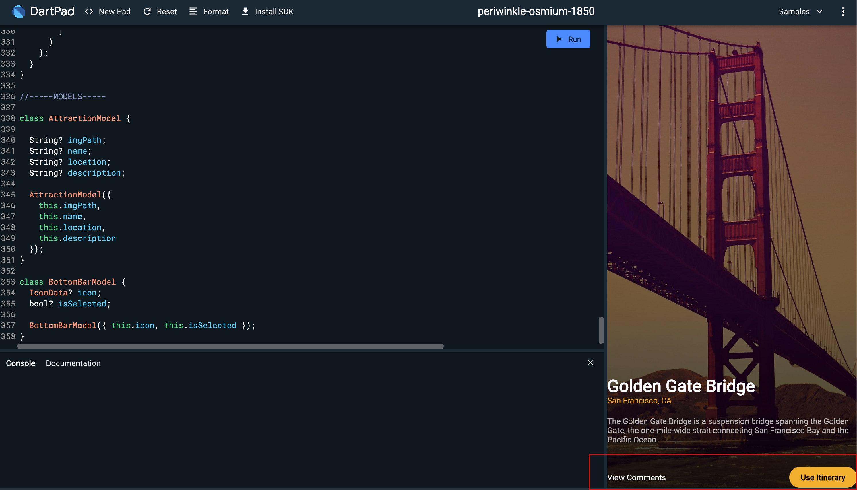Click the San Francisco, CA location text
This screenshot has height=490, width=857.
(639, 400)
